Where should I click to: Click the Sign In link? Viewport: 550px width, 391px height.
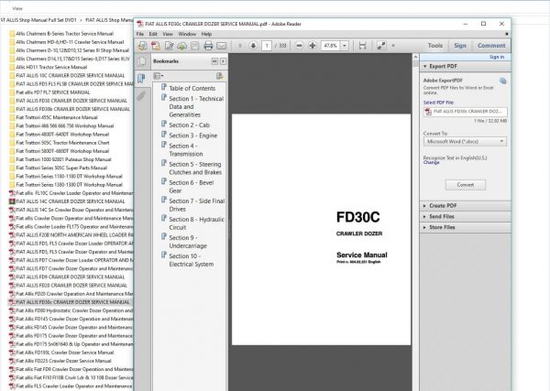click(x=497, y=57)
